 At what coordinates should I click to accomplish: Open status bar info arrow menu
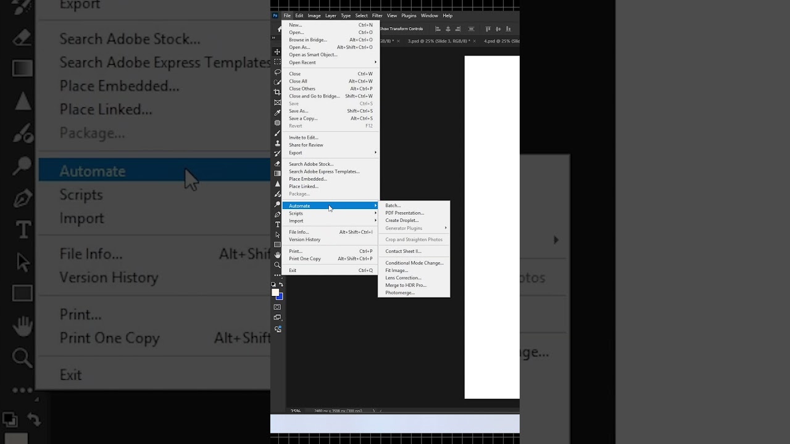374,411
